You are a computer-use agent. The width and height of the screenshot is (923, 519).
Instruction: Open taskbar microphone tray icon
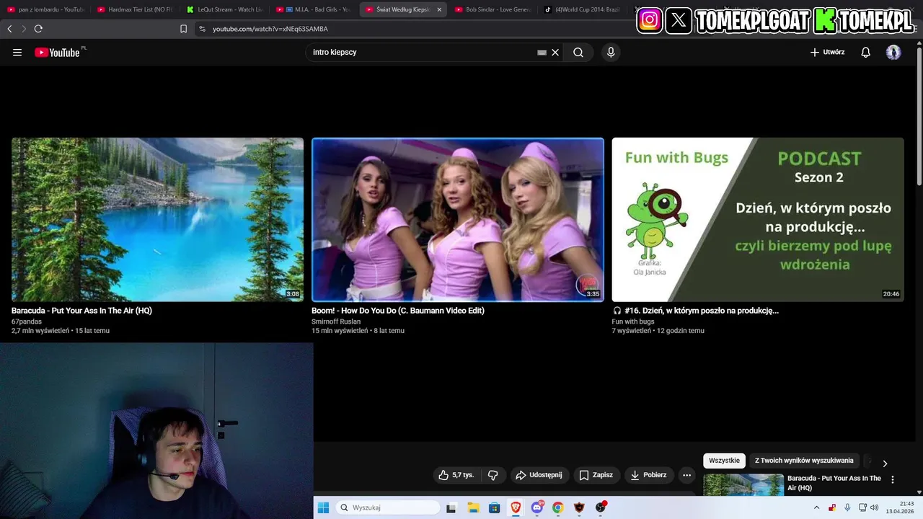[847, 507]
